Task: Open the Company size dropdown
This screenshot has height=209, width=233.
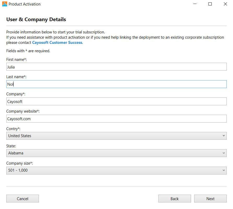Action: (116, 171)
